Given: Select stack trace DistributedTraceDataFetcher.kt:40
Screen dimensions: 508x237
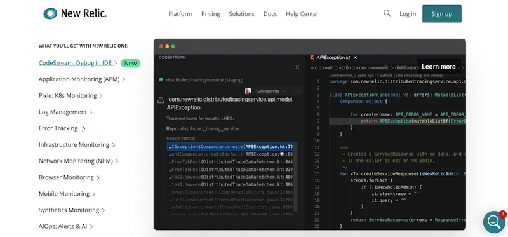Looking at the screenshot, I should (x=231, y=177).
